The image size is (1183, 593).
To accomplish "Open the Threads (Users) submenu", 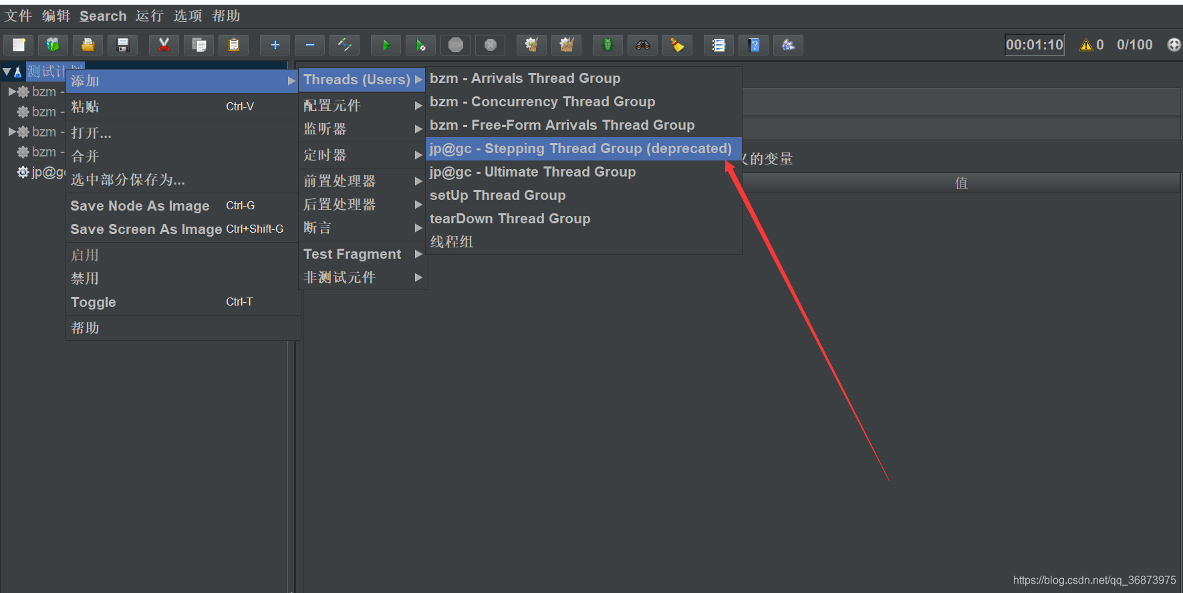I will point(362,80).
